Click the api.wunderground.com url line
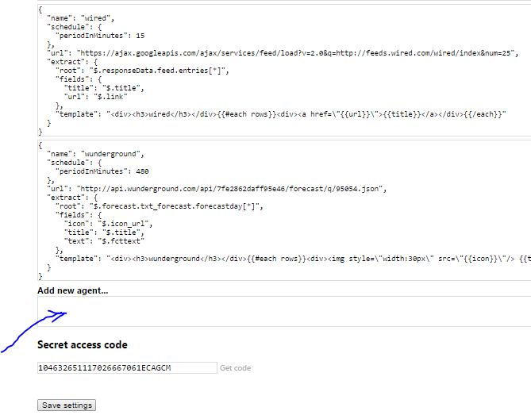Screen dimensions: 531x415 (217, 189)
